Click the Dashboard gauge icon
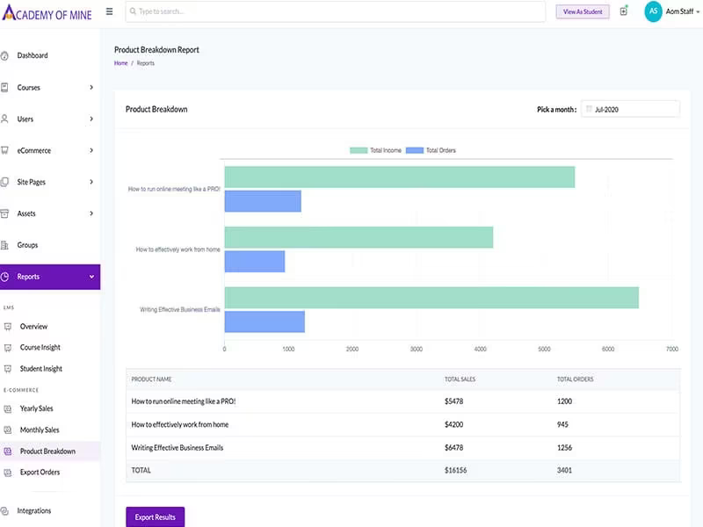The image size is (703, 527). point(4,55)
